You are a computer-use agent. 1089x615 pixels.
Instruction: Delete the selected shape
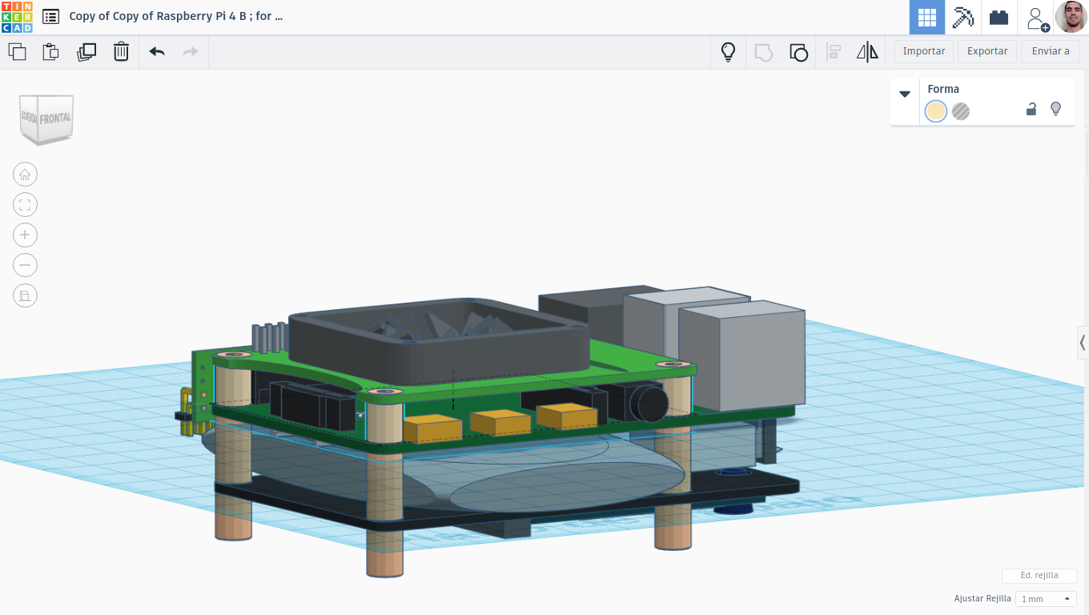pyautogui.click(x=121, y=52)
